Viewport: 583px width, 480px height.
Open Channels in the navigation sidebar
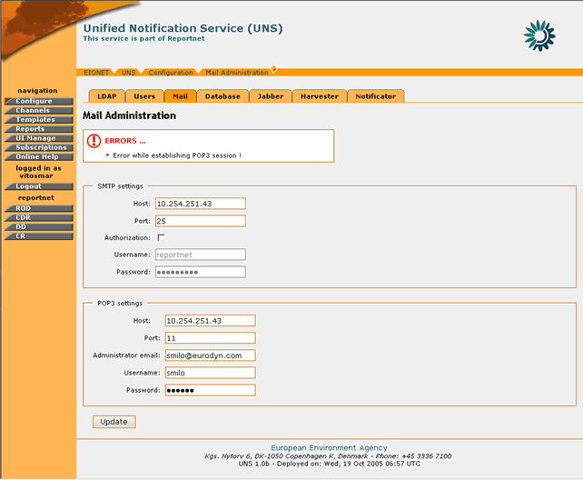point(39,110)
